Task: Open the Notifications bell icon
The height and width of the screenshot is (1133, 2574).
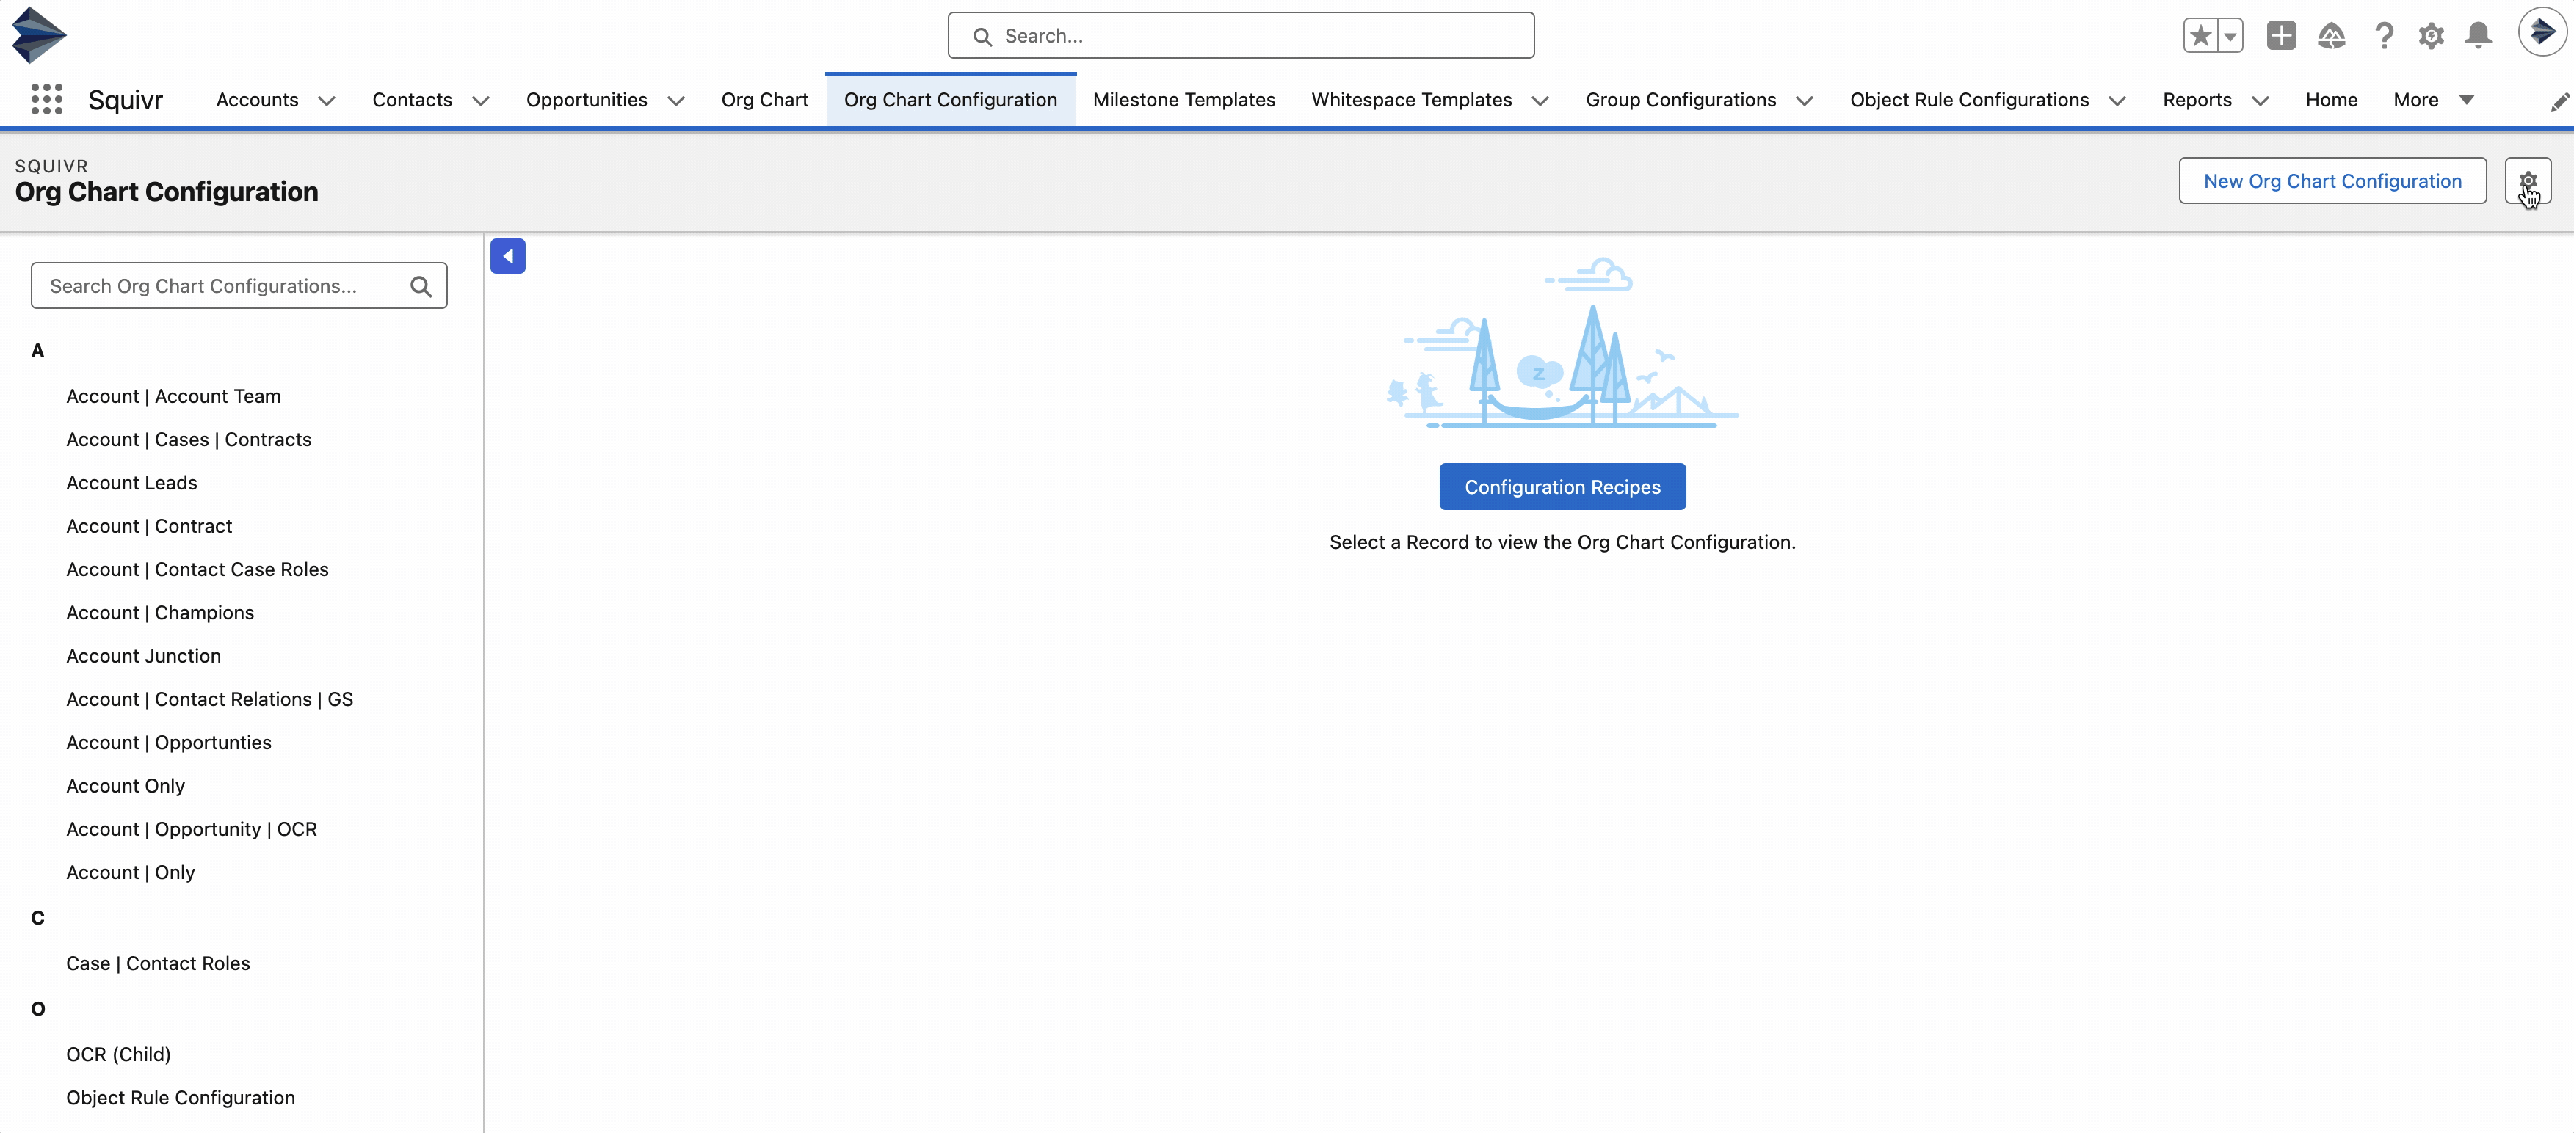Action: click(2478, 36)
